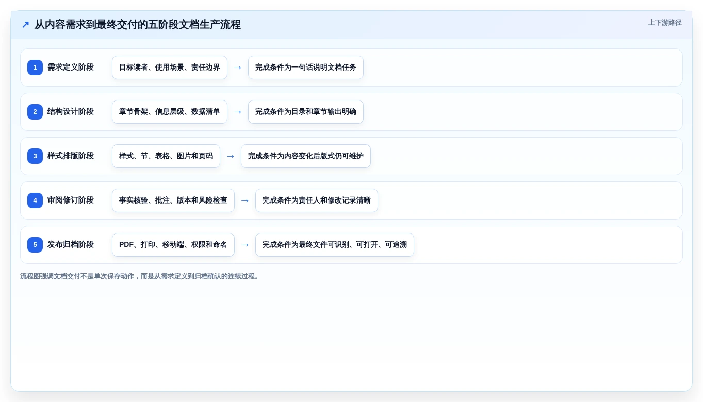Click 完成条件为内容变化后版式仍可维护 box
Screen dimensions: 703x402
pos(306,156)
